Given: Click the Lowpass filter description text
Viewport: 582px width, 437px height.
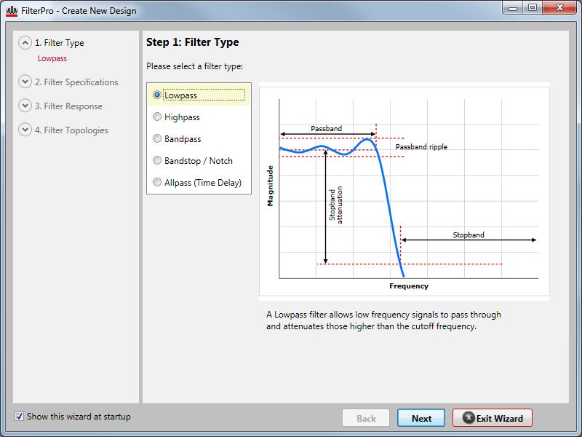Looking at the screenshot, I should point(383,320).
